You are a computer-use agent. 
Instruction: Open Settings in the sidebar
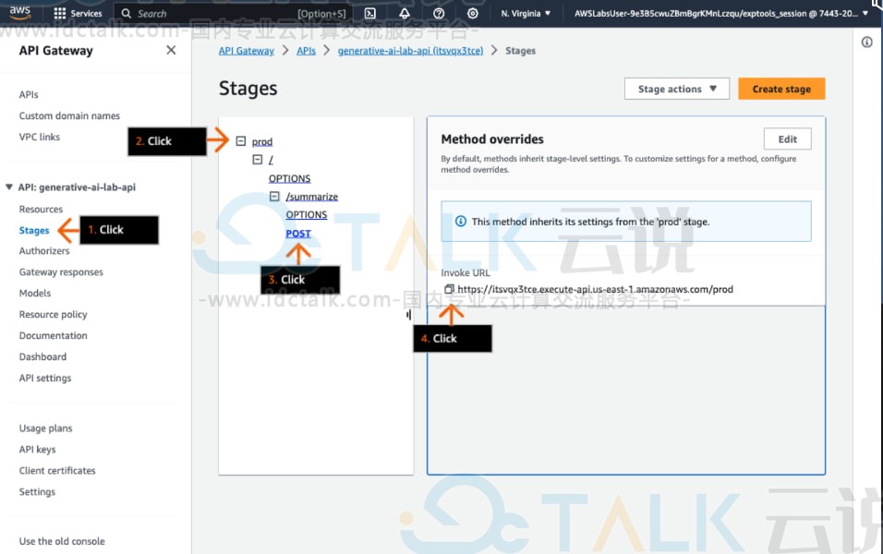[37, 491]
